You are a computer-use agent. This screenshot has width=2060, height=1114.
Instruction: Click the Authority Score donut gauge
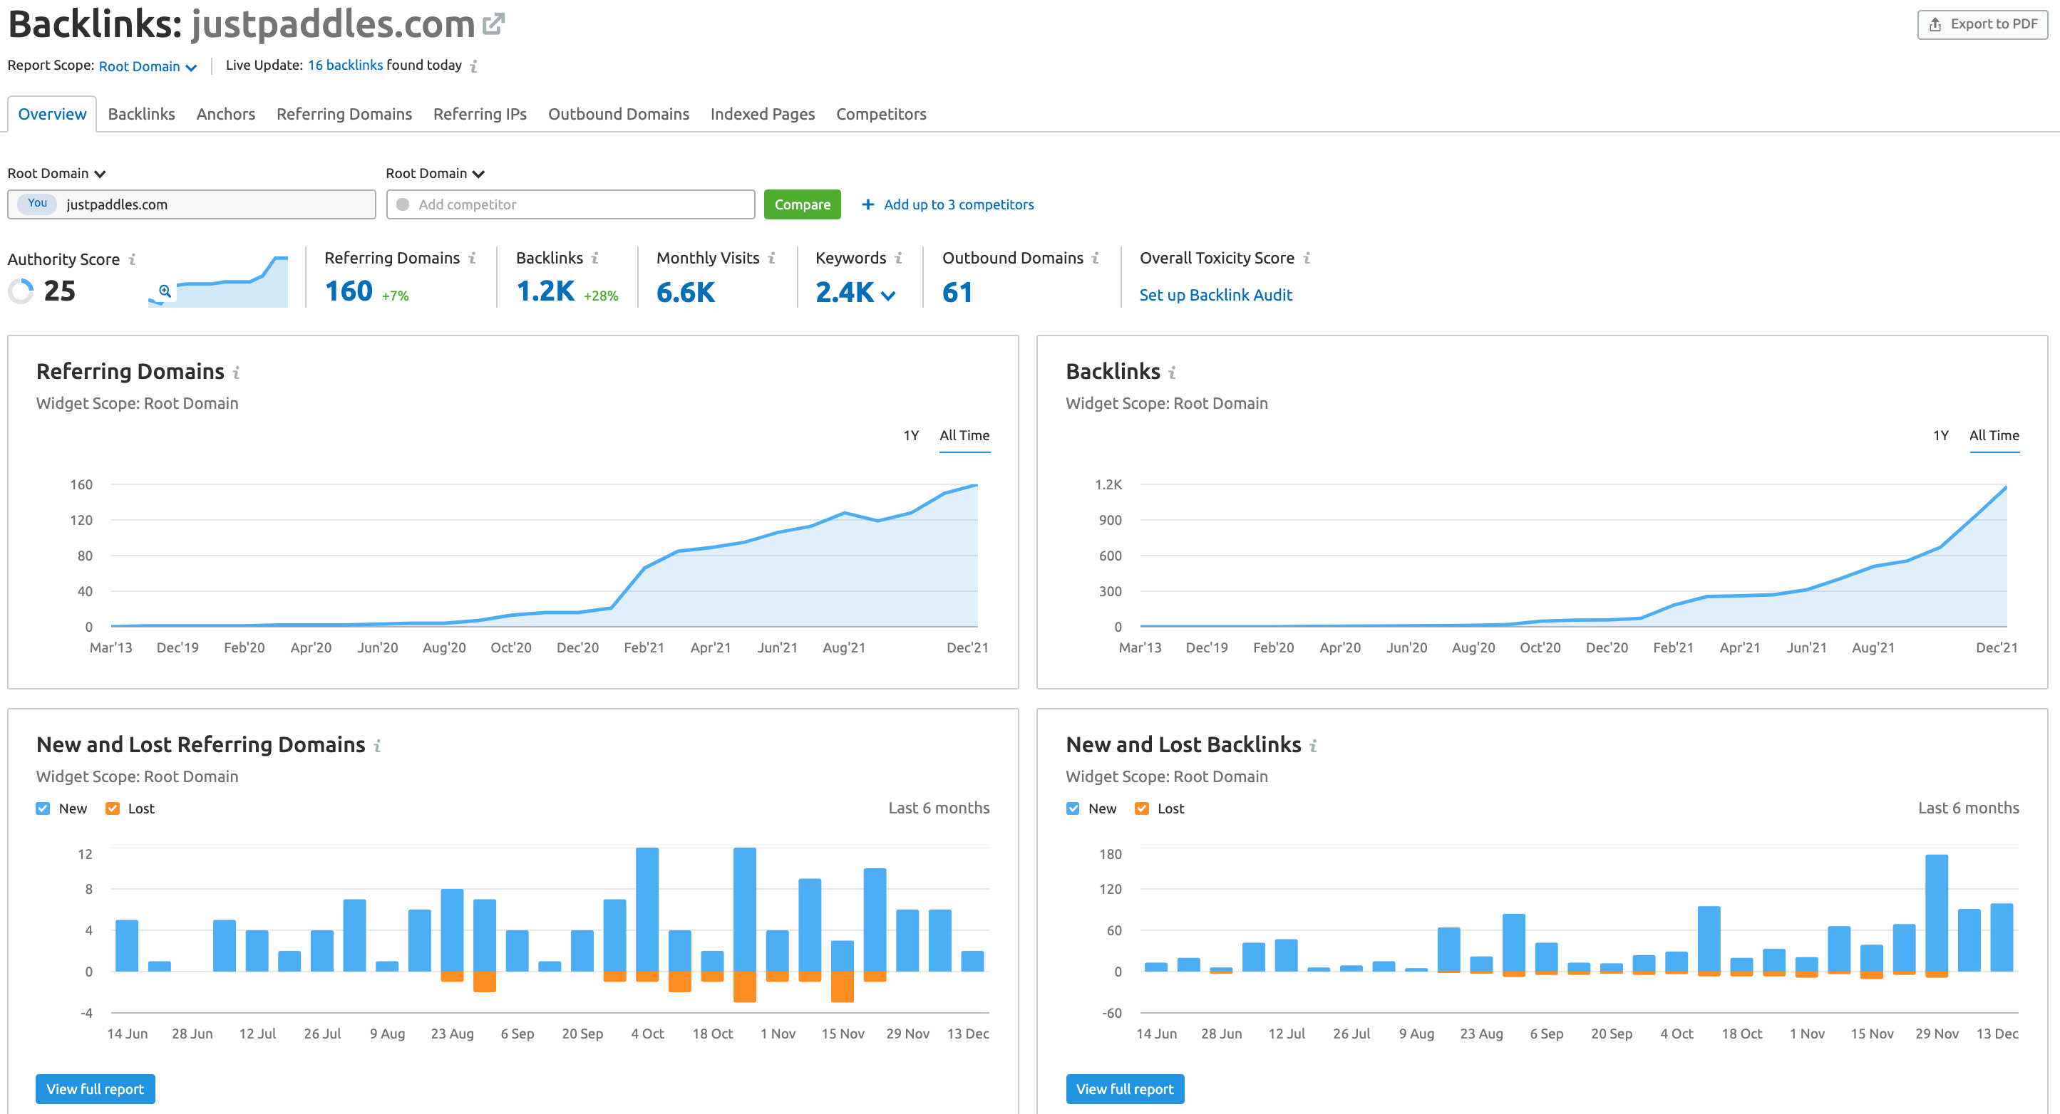[21, 291]
